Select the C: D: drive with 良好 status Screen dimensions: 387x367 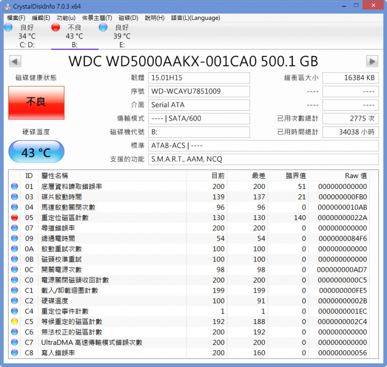click(27, 36)
